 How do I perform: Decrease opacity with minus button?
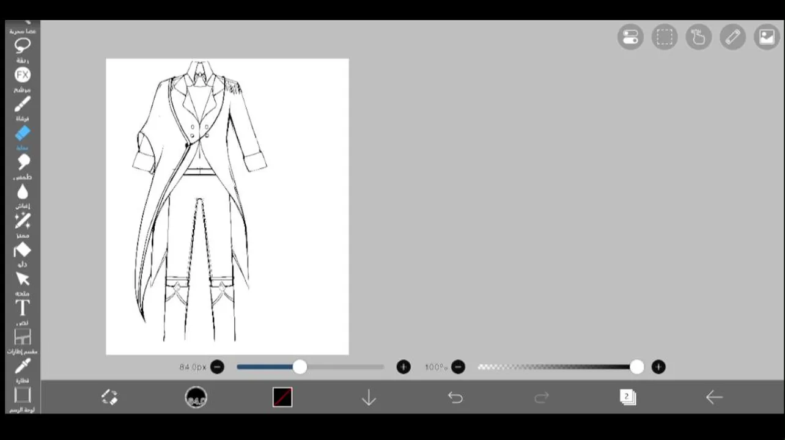tap(459, 367)
